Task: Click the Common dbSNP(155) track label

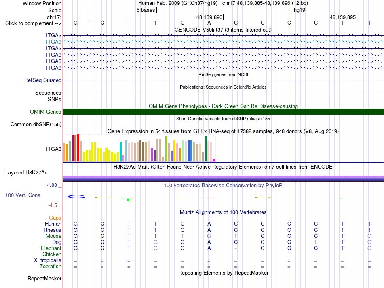Action: point(36,124)
